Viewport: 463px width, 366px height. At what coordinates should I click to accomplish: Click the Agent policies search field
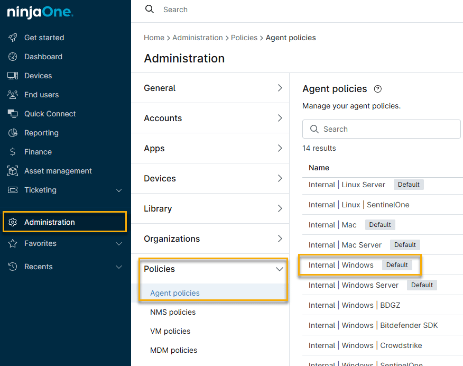382,129
